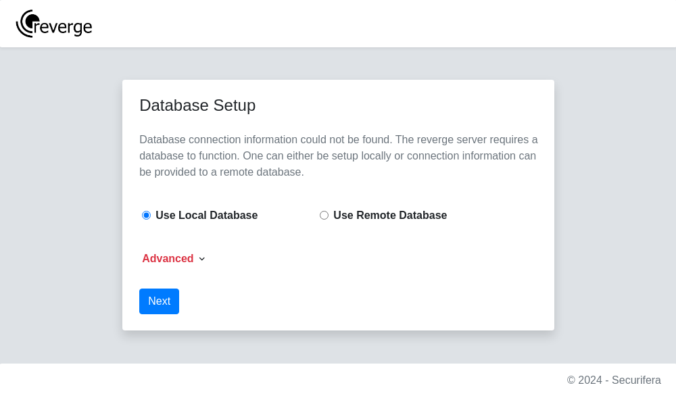Click the Database Setup heading
Viewport: 676px width, 396px height.
coord(197,105)
